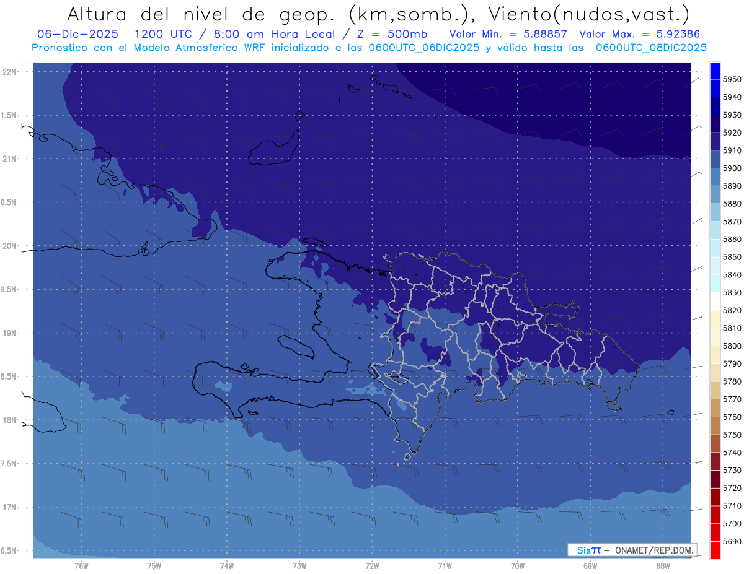Click the 5710 colorbar label

[x=732, y=506]
